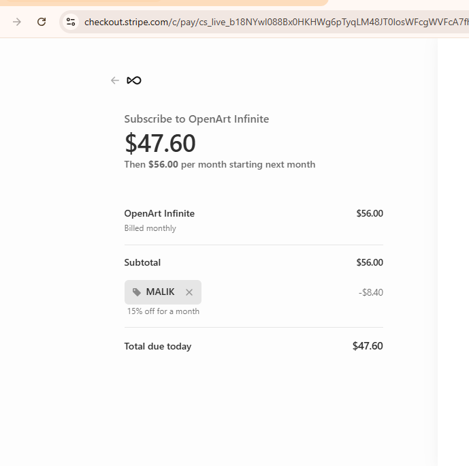Viewport: 469px width, 466px height.
Task: Remove the MALIK promo code
Action: coord(189,292)
